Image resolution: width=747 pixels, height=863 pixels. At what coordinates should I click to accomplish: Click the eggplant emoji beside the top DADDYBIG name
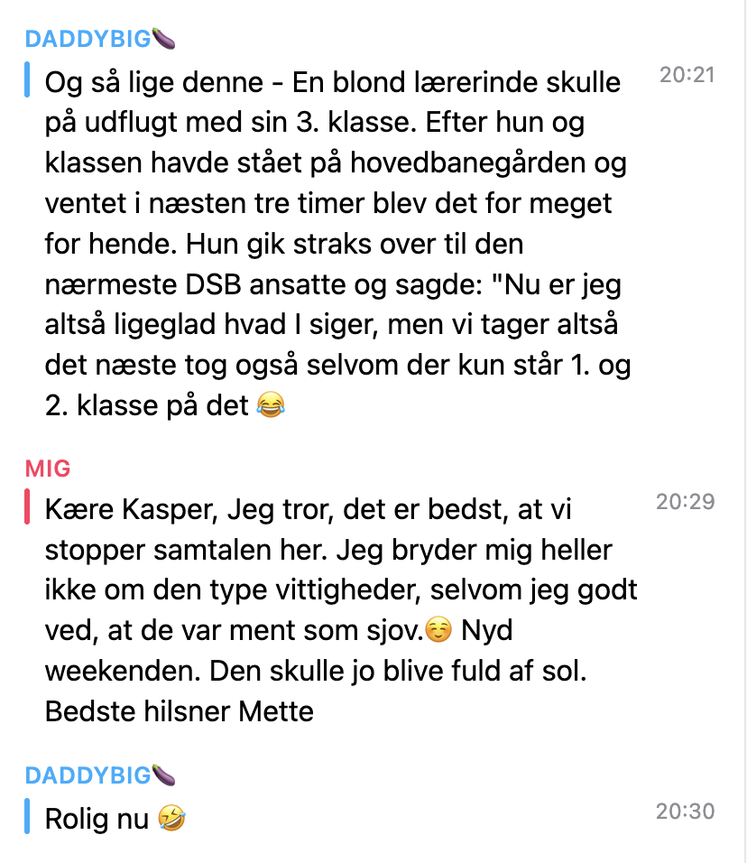(x=163, y=39)
